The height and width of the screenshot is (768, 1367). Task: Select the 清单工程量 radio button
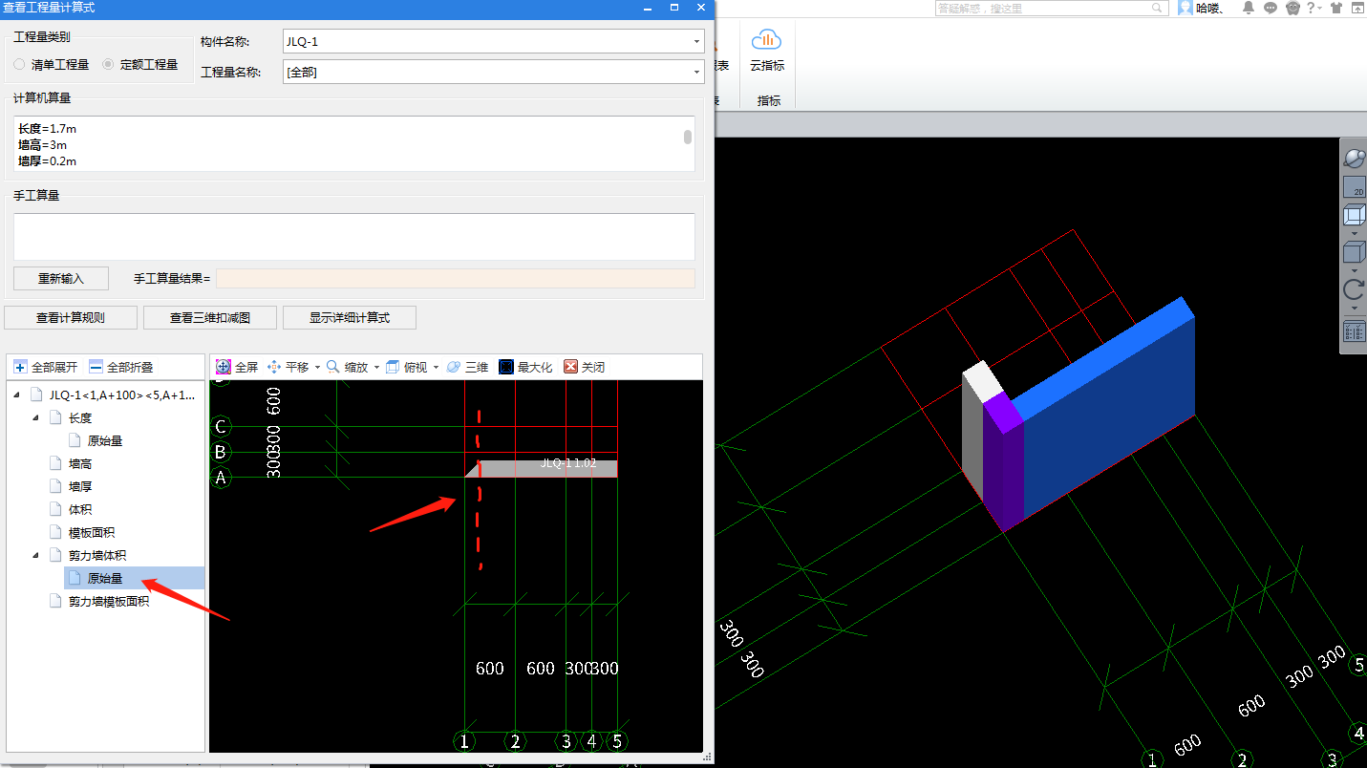pyautogui.click(x=19, y=65)
